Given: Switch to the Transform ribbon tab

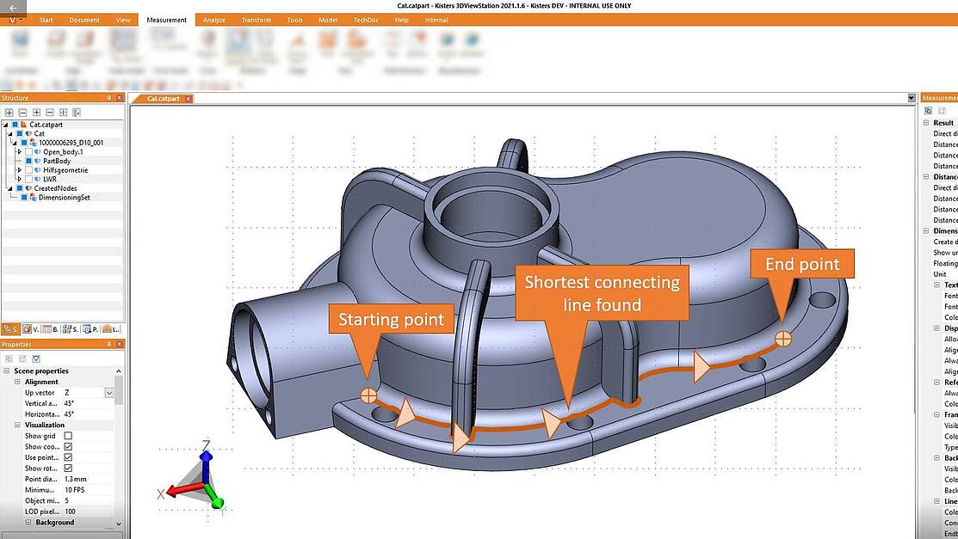Looking at the screenshot, I should pyautogui.click(x=256, y=20).
